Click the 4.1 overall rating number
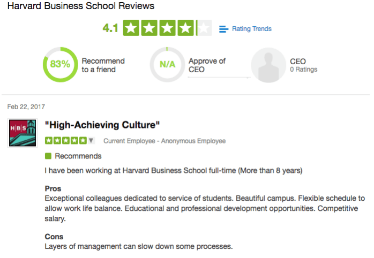The width and height of the screenshot is (374, 258). pyautogui.click(x=110, y=28)
